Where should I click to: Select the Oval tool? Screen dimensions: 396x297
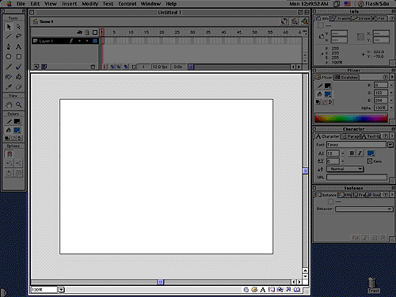pyautogui.click(x=9, y=57)
